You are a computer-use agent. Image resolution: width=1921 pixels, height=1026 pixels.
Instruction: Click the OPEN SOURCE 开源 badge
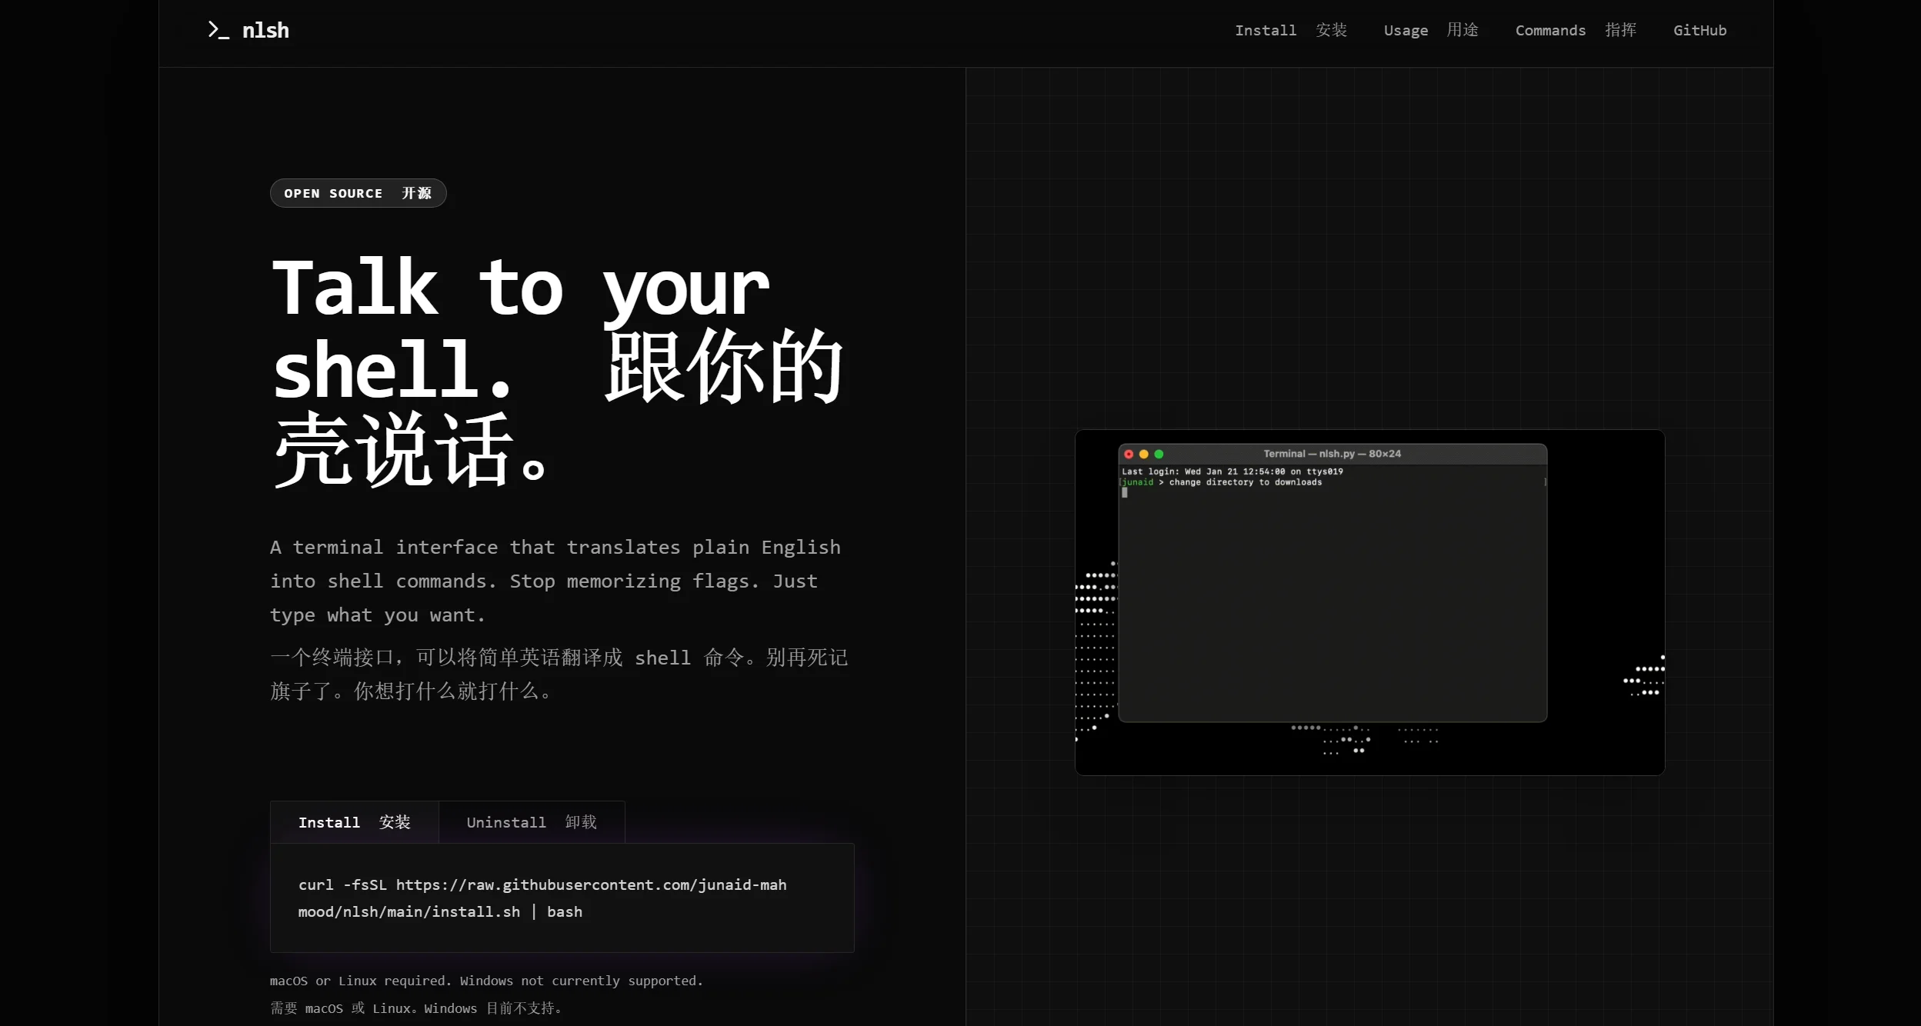click(358, 193)
